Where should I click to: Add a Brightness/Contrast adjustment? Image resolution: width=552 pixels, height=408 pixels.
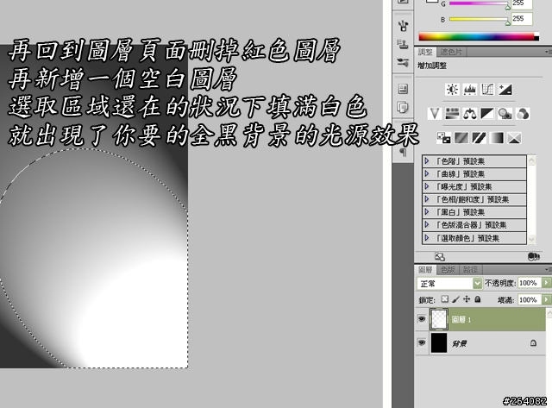coord(452,90)
